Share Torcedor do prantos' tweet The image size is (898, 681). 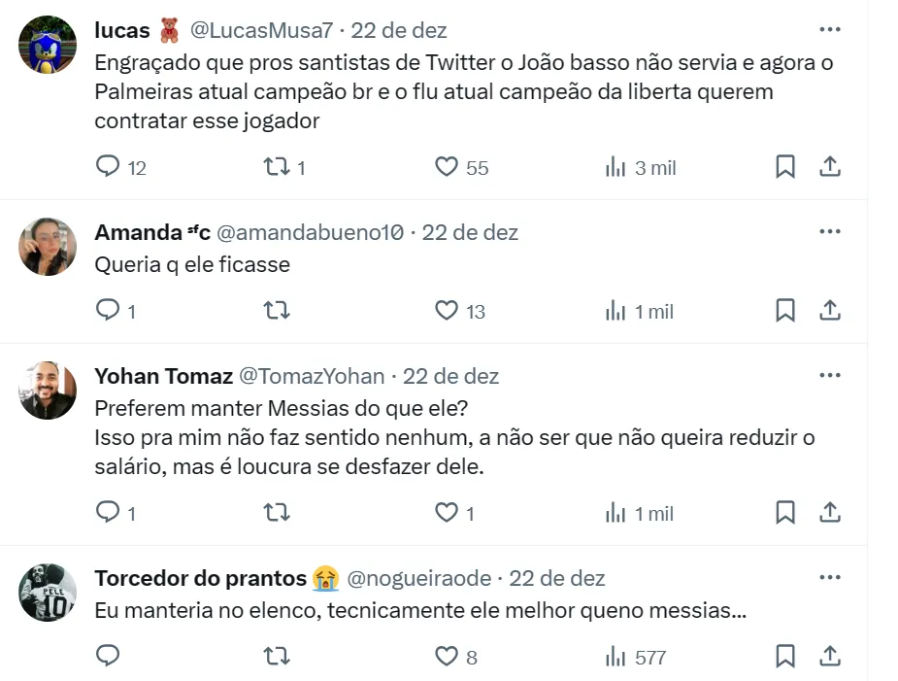tap(830, 657)
